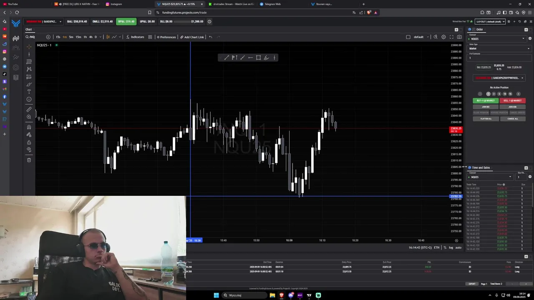
Task: Click the FLATTEN ALL button
Action: click(486, 119)
